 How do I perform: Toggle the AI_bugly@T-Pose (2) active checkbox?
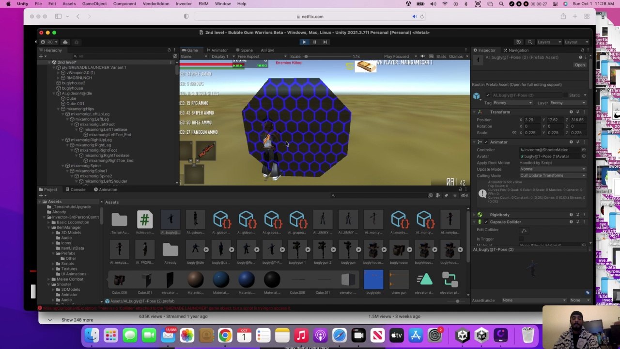click(x=488, y=95)
